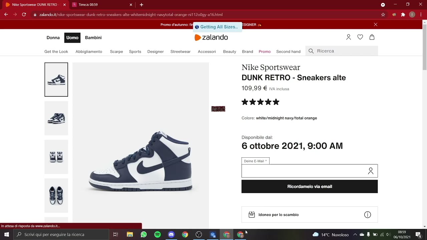Open the Chrome three-dot menu
This screenshot has height=240, width=427.
[421, 15]
